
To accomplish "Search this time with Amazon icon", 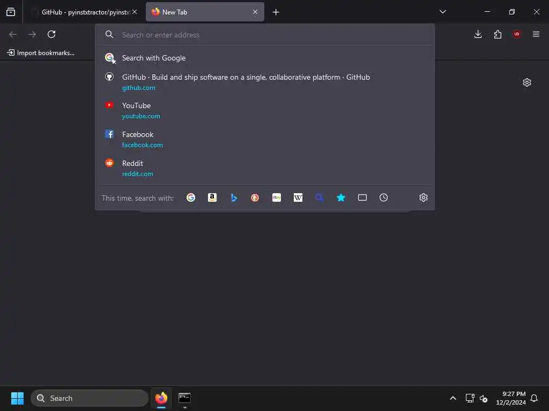I will [x=212, y=198].
